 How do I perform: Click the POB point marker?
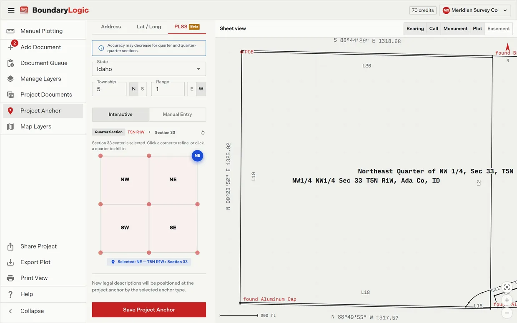242,52
